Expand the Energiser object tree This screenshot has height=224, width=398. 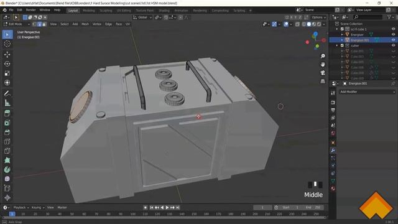coord(342,35)
